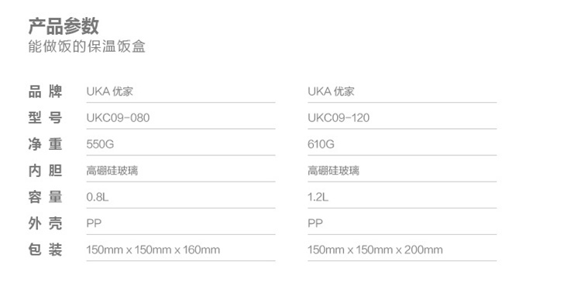Select the 0.8L capacity value
581x292 pixels.
click(x=98, y=197)
